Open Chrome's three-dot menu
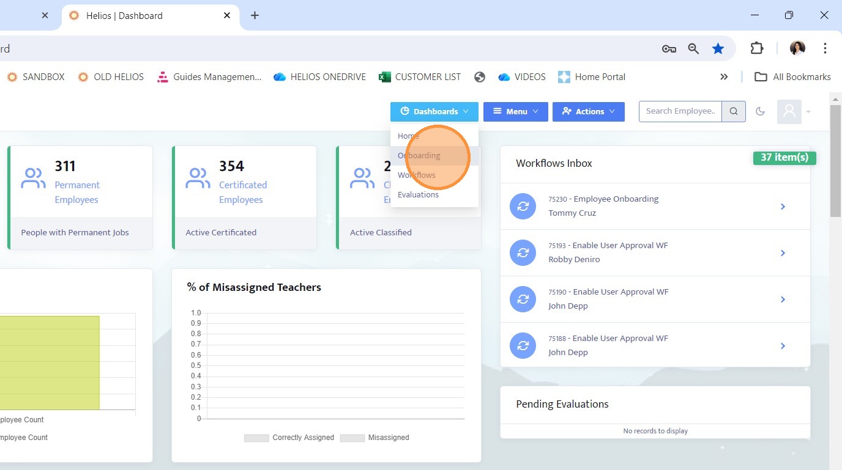Viewport: 842px width, 470px height. [825, 48]
